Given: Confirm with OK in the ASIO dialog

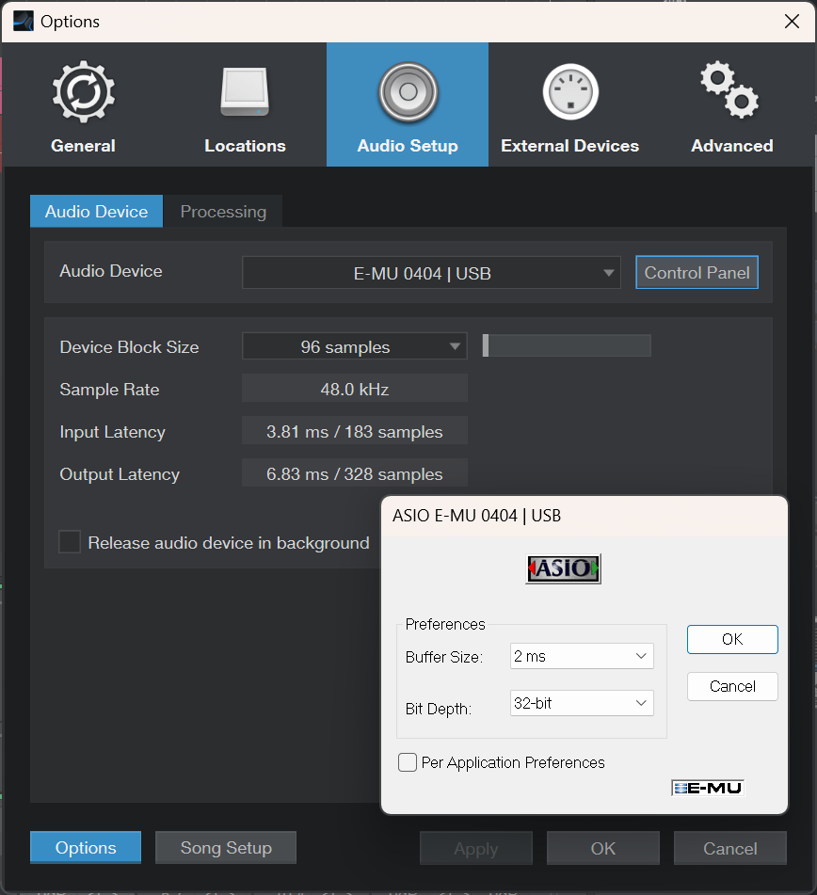Looking at the screenshot, I should pos(732,639).
